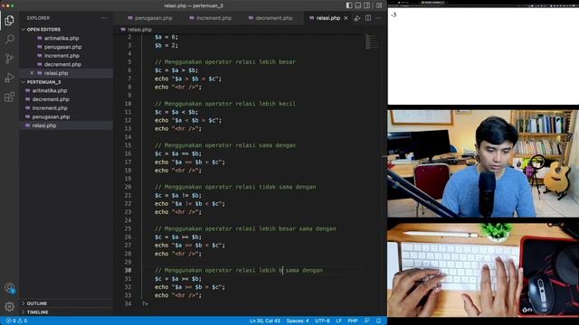Viewport: 579px width, 325px height.
Task: Open the Search view in activity bar
Action: (x=10, y=39)
